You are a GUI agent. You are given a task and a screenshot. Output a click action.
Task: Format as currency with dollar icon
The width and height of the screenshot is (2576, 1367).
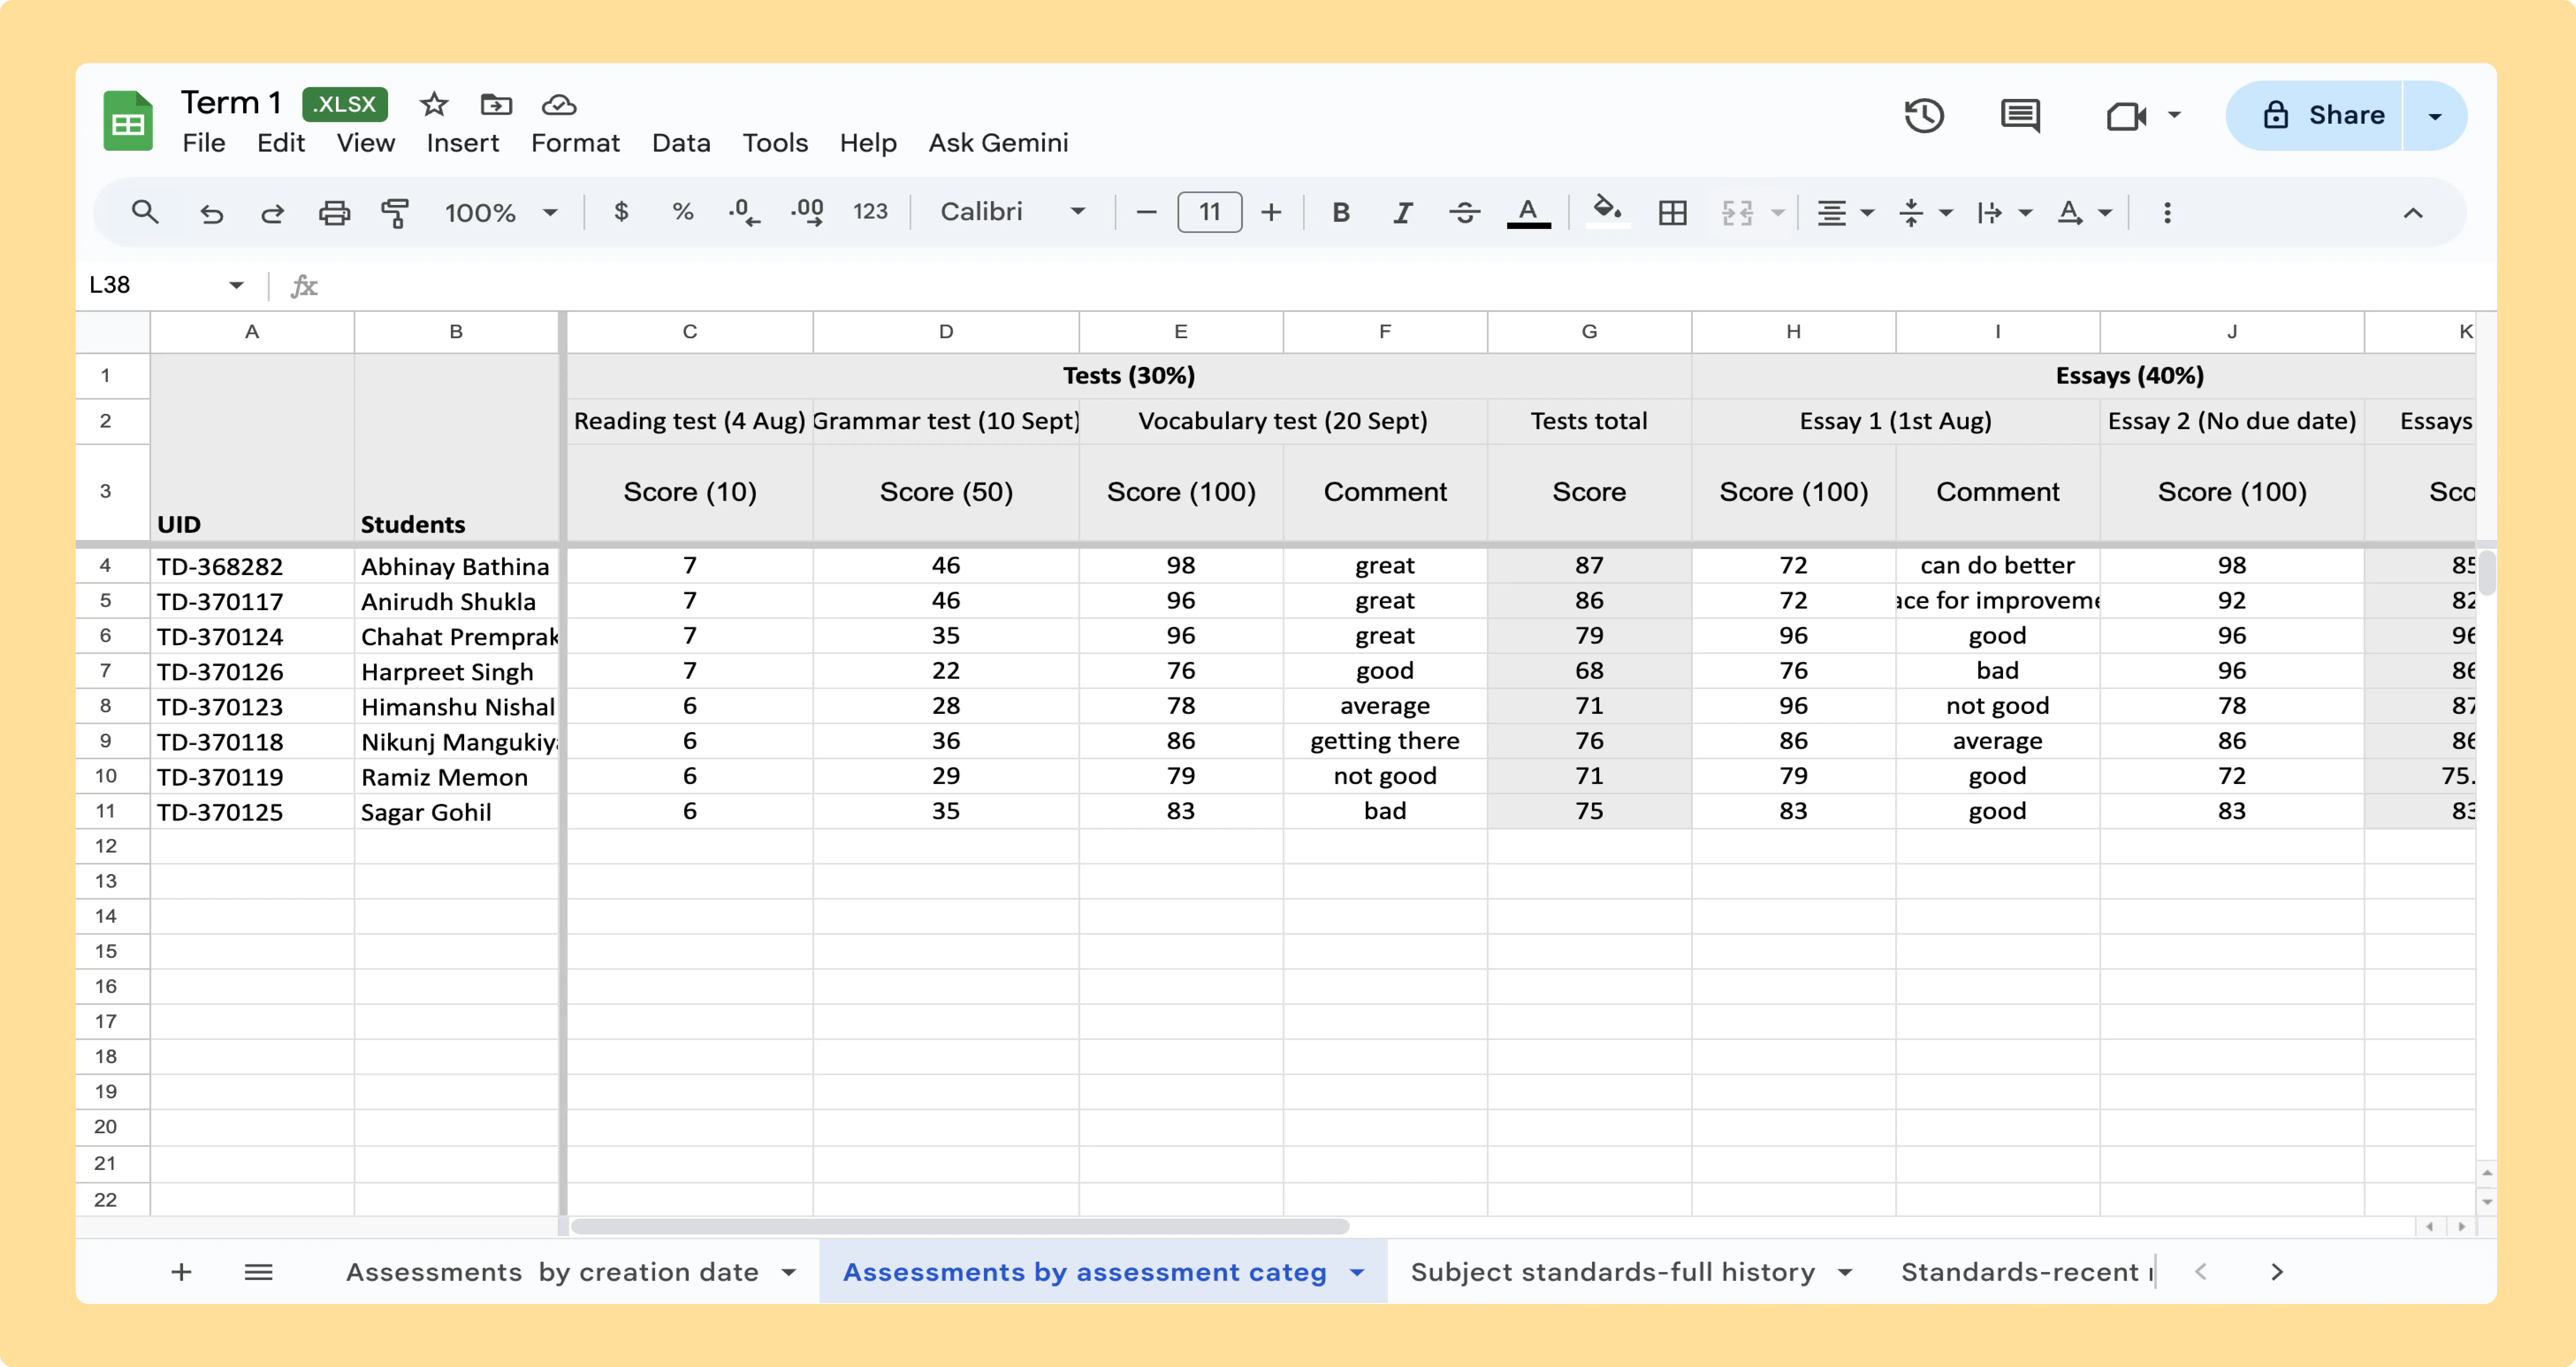[621, 212]
